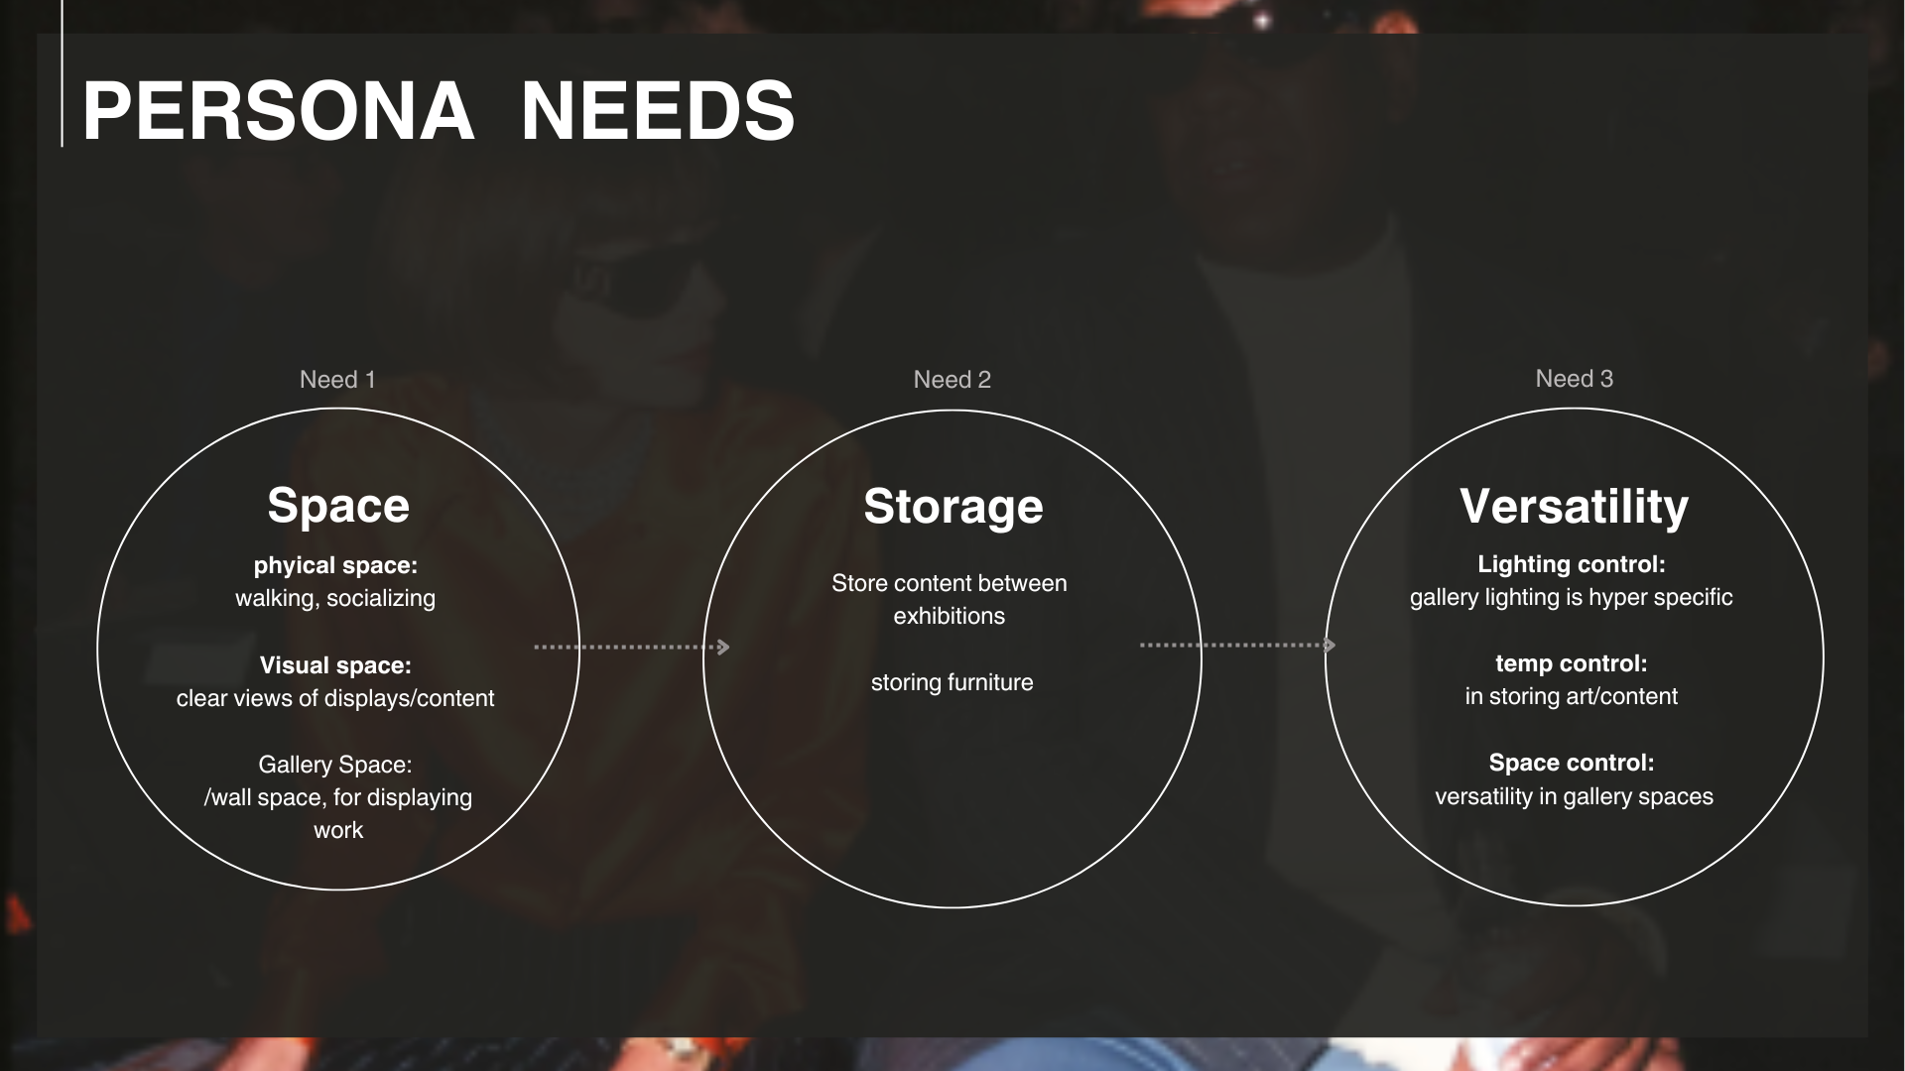
Task: Select the Need 1 label
Action: (337, 380)
